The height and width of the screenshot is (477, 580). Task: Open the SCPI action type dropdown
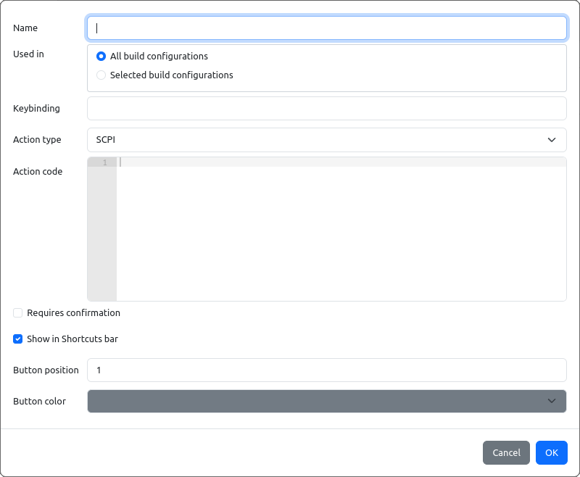pos(327,140)
